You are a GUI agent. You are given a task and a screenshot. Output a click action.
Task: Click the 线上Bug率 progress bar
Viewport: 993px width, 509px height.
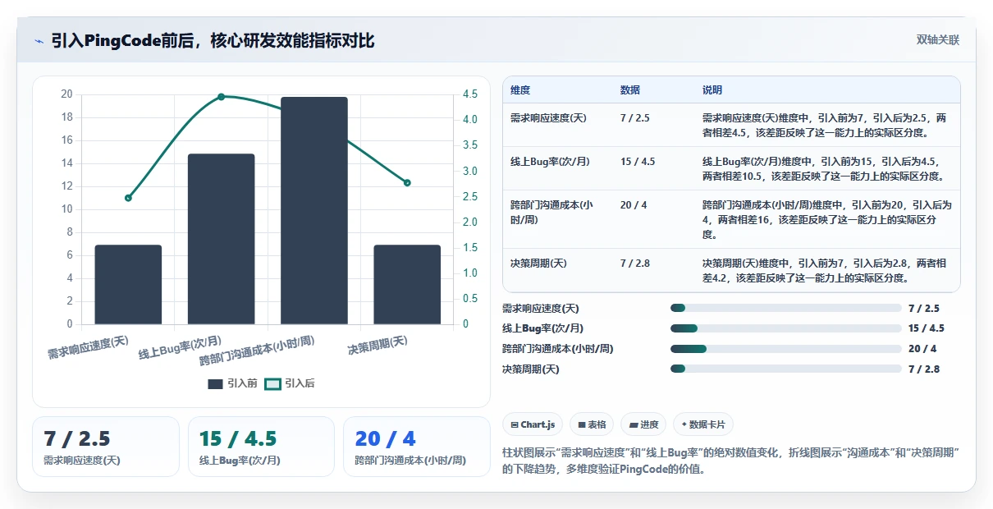[x=785, y=328]
